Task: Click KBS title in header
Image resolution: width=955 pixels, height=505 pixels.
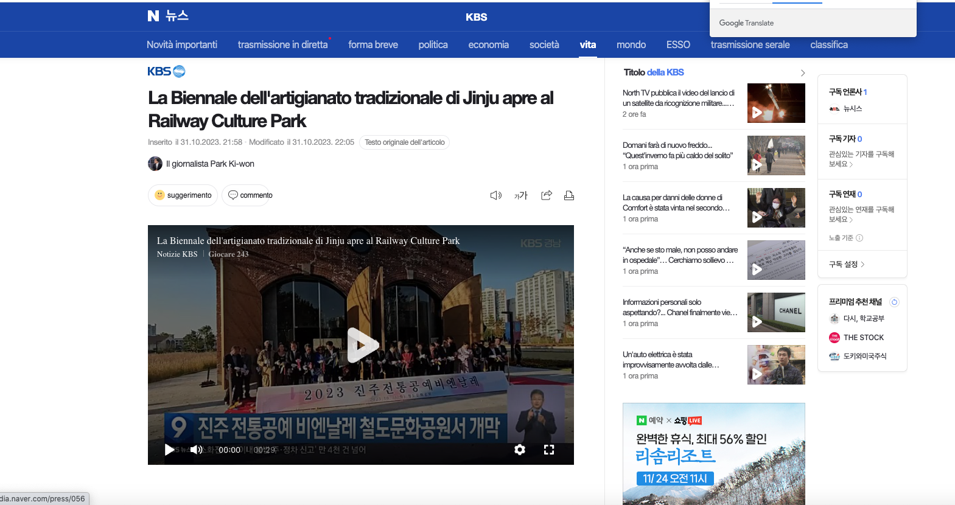Action: point(477,17)
